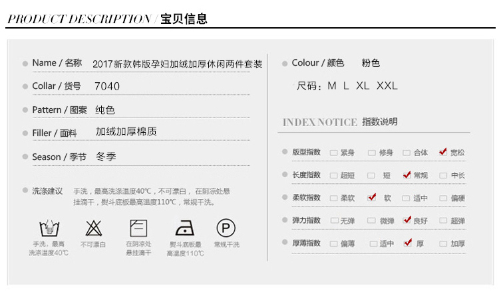
Task: Tick the 适中 checkbox in 柔软指数 row
Action: coord(406,198)
